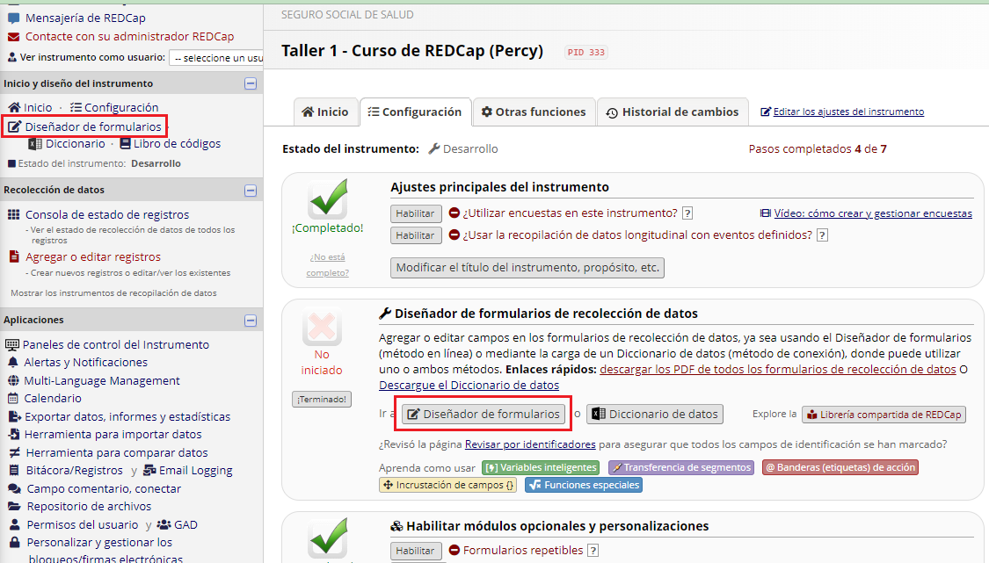This screenshot has height=563, width=989.
Task: Click the help icon next to encuestas question
Action: pyautogui.click(x=687, y=213)
